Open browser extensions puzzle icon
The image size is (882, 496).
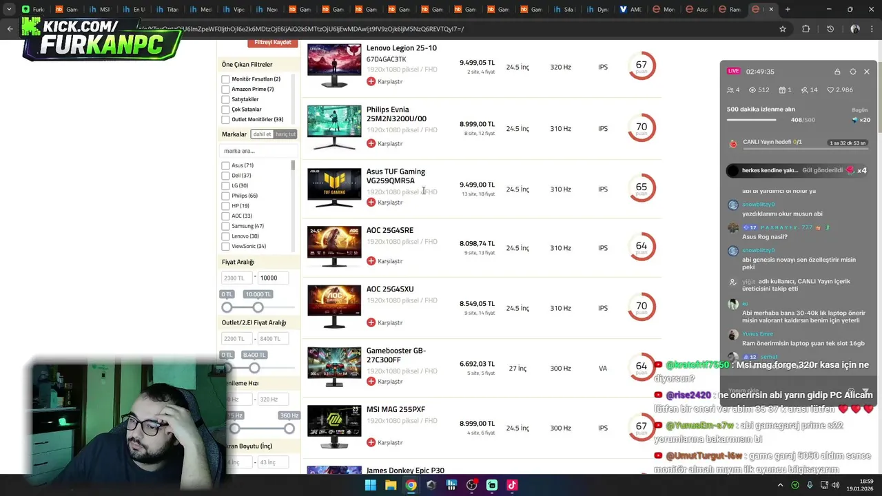coord(806,29)
